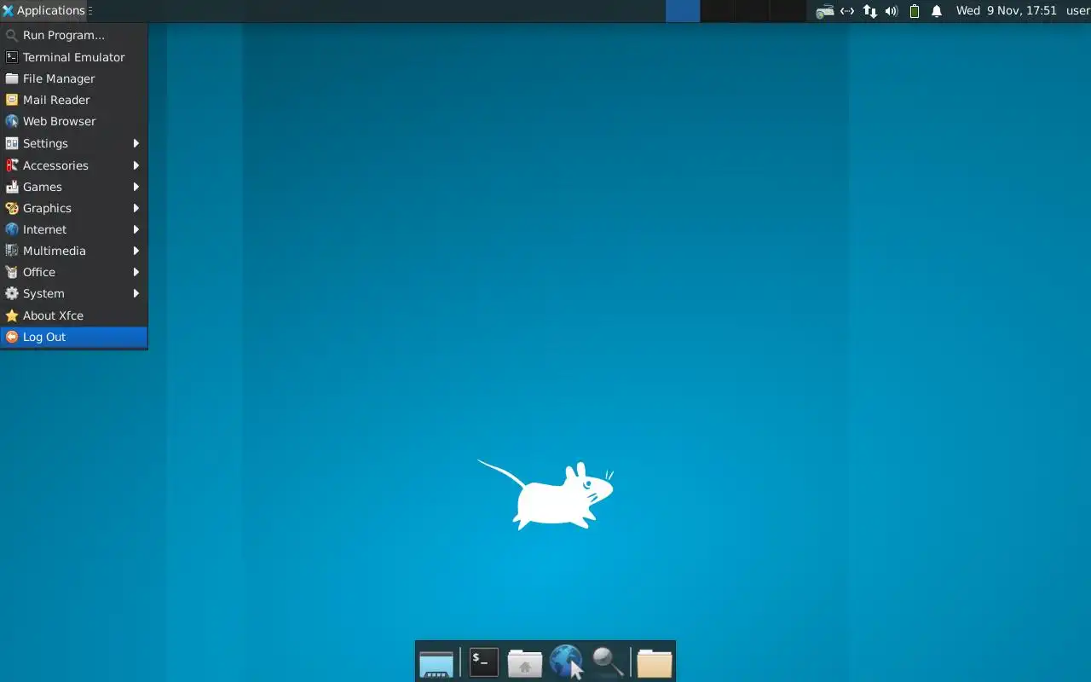Click the magnifier Application Finder dock icon
The width and height of the screenshot is (1091, 682).
pyautogui.click(x=608, y=662)
